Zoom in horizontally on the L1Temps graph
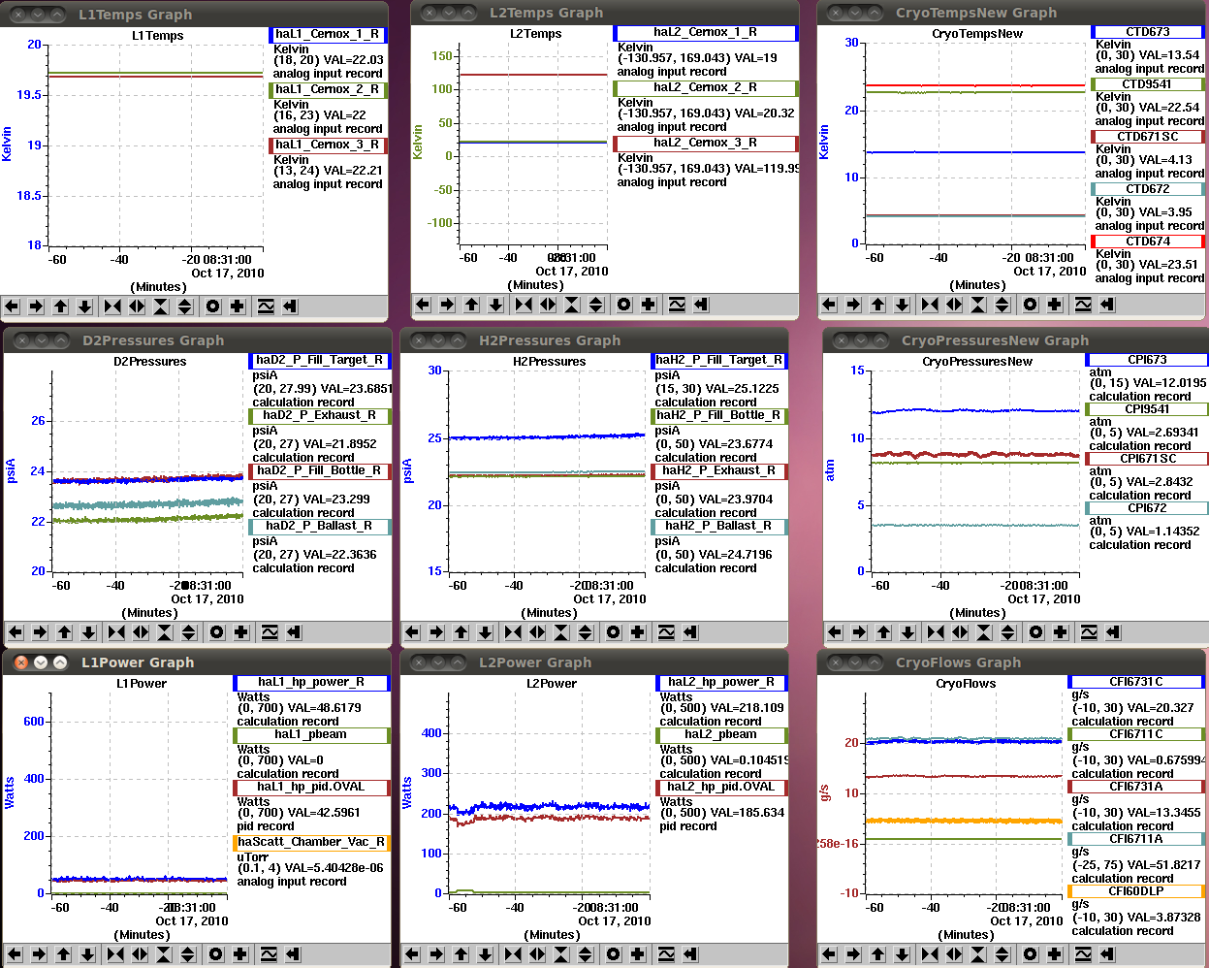 coord(112,307)
